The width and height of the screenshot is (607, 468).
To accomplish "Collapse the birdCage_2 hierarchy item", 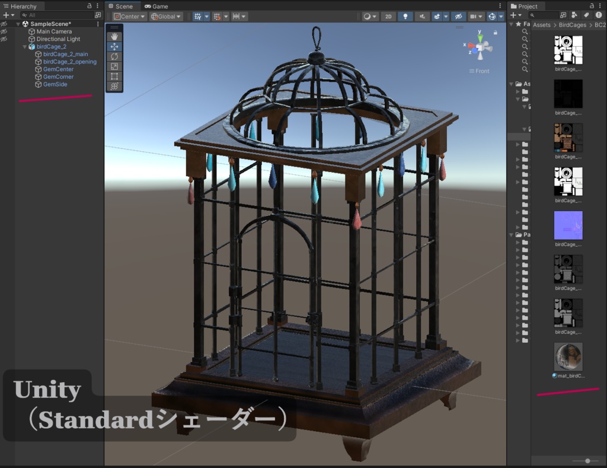I will click(24, 46).
